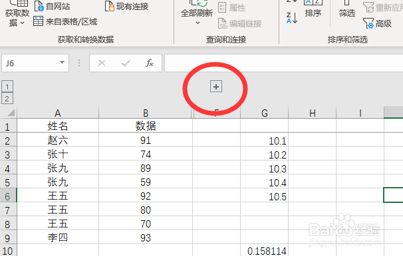Click cell with value 92

coord(146,195)
